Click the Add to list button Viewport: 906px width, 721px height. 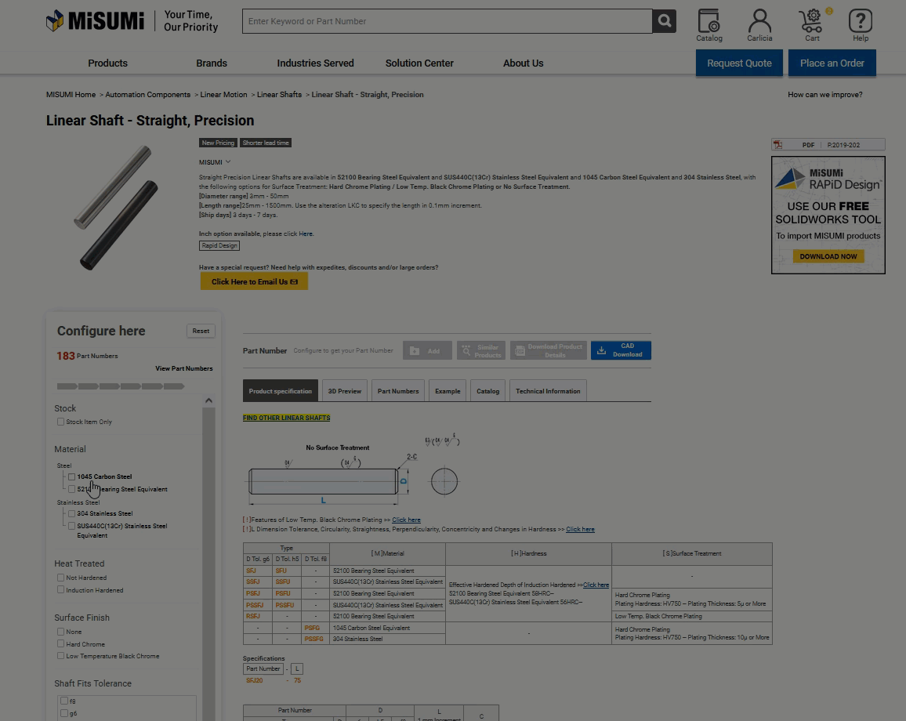(427, 350)
